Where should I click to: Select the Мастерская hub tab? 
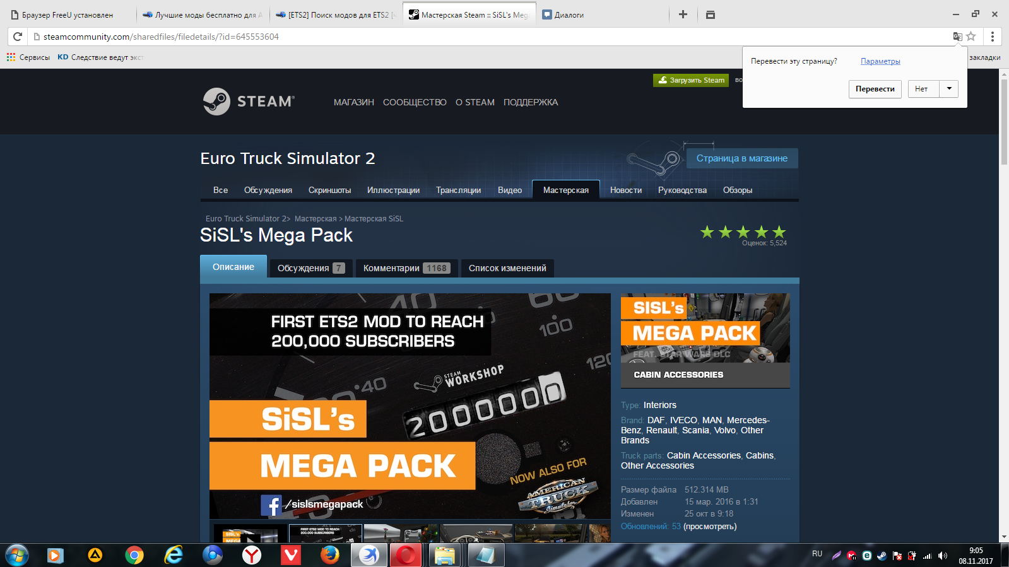[566, 190]
